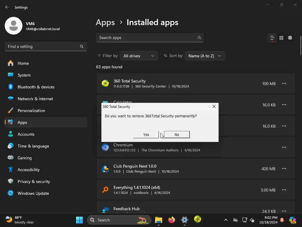
Task: Open more options for Club Penguin Next
Action: 284,168
